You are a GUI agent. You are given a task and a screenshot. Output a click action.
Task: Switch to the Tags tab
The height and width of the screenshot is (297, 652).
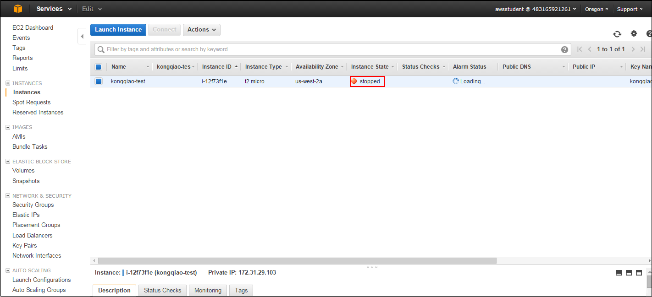click(x=241, y=291)
